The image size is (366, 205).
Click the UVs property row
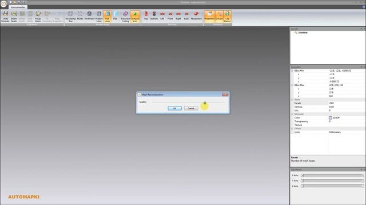tap(328, 110)
